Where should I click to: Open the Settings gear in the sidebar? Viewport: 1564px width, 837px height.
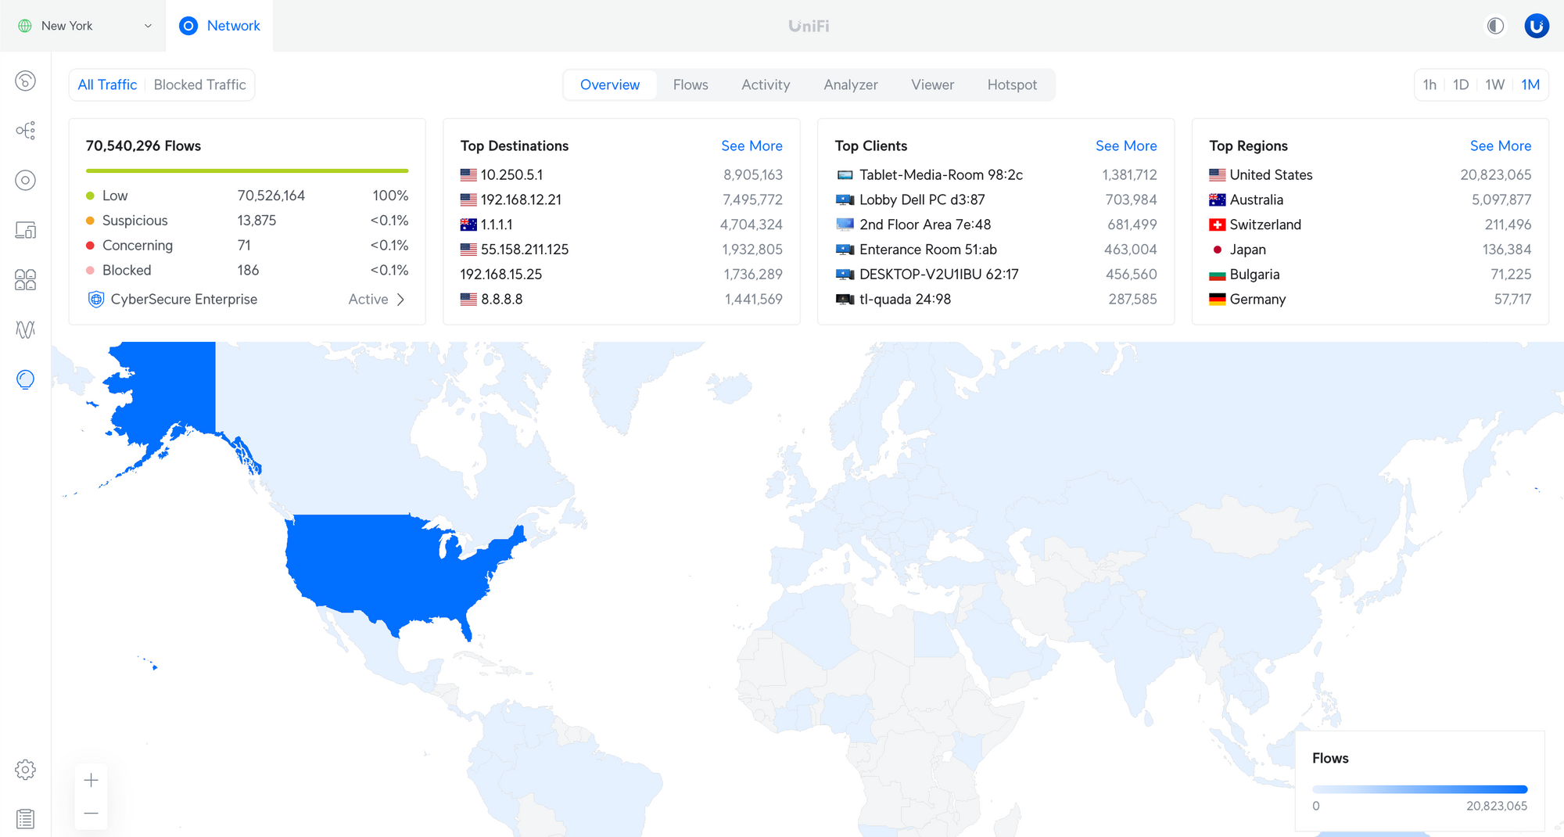point(25,770)
